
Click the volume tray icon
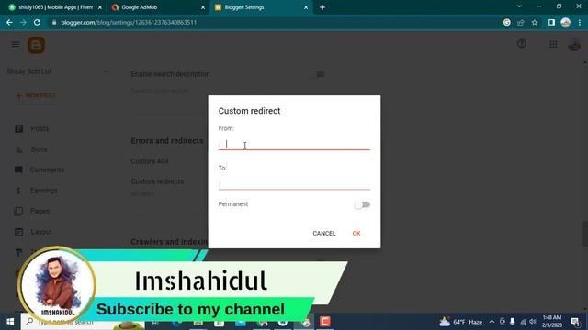[x=533, y=322]
